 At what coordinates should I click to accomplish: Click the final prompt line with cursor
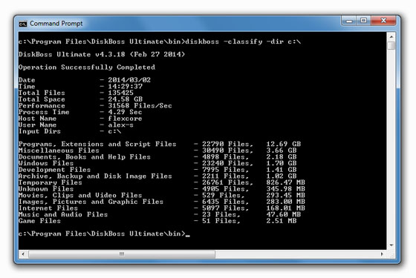coord(104,234)
